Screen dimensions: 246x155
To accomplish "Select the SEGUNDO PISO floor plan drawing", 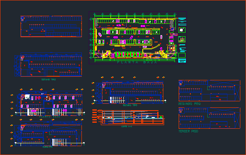I will (209, 90).
